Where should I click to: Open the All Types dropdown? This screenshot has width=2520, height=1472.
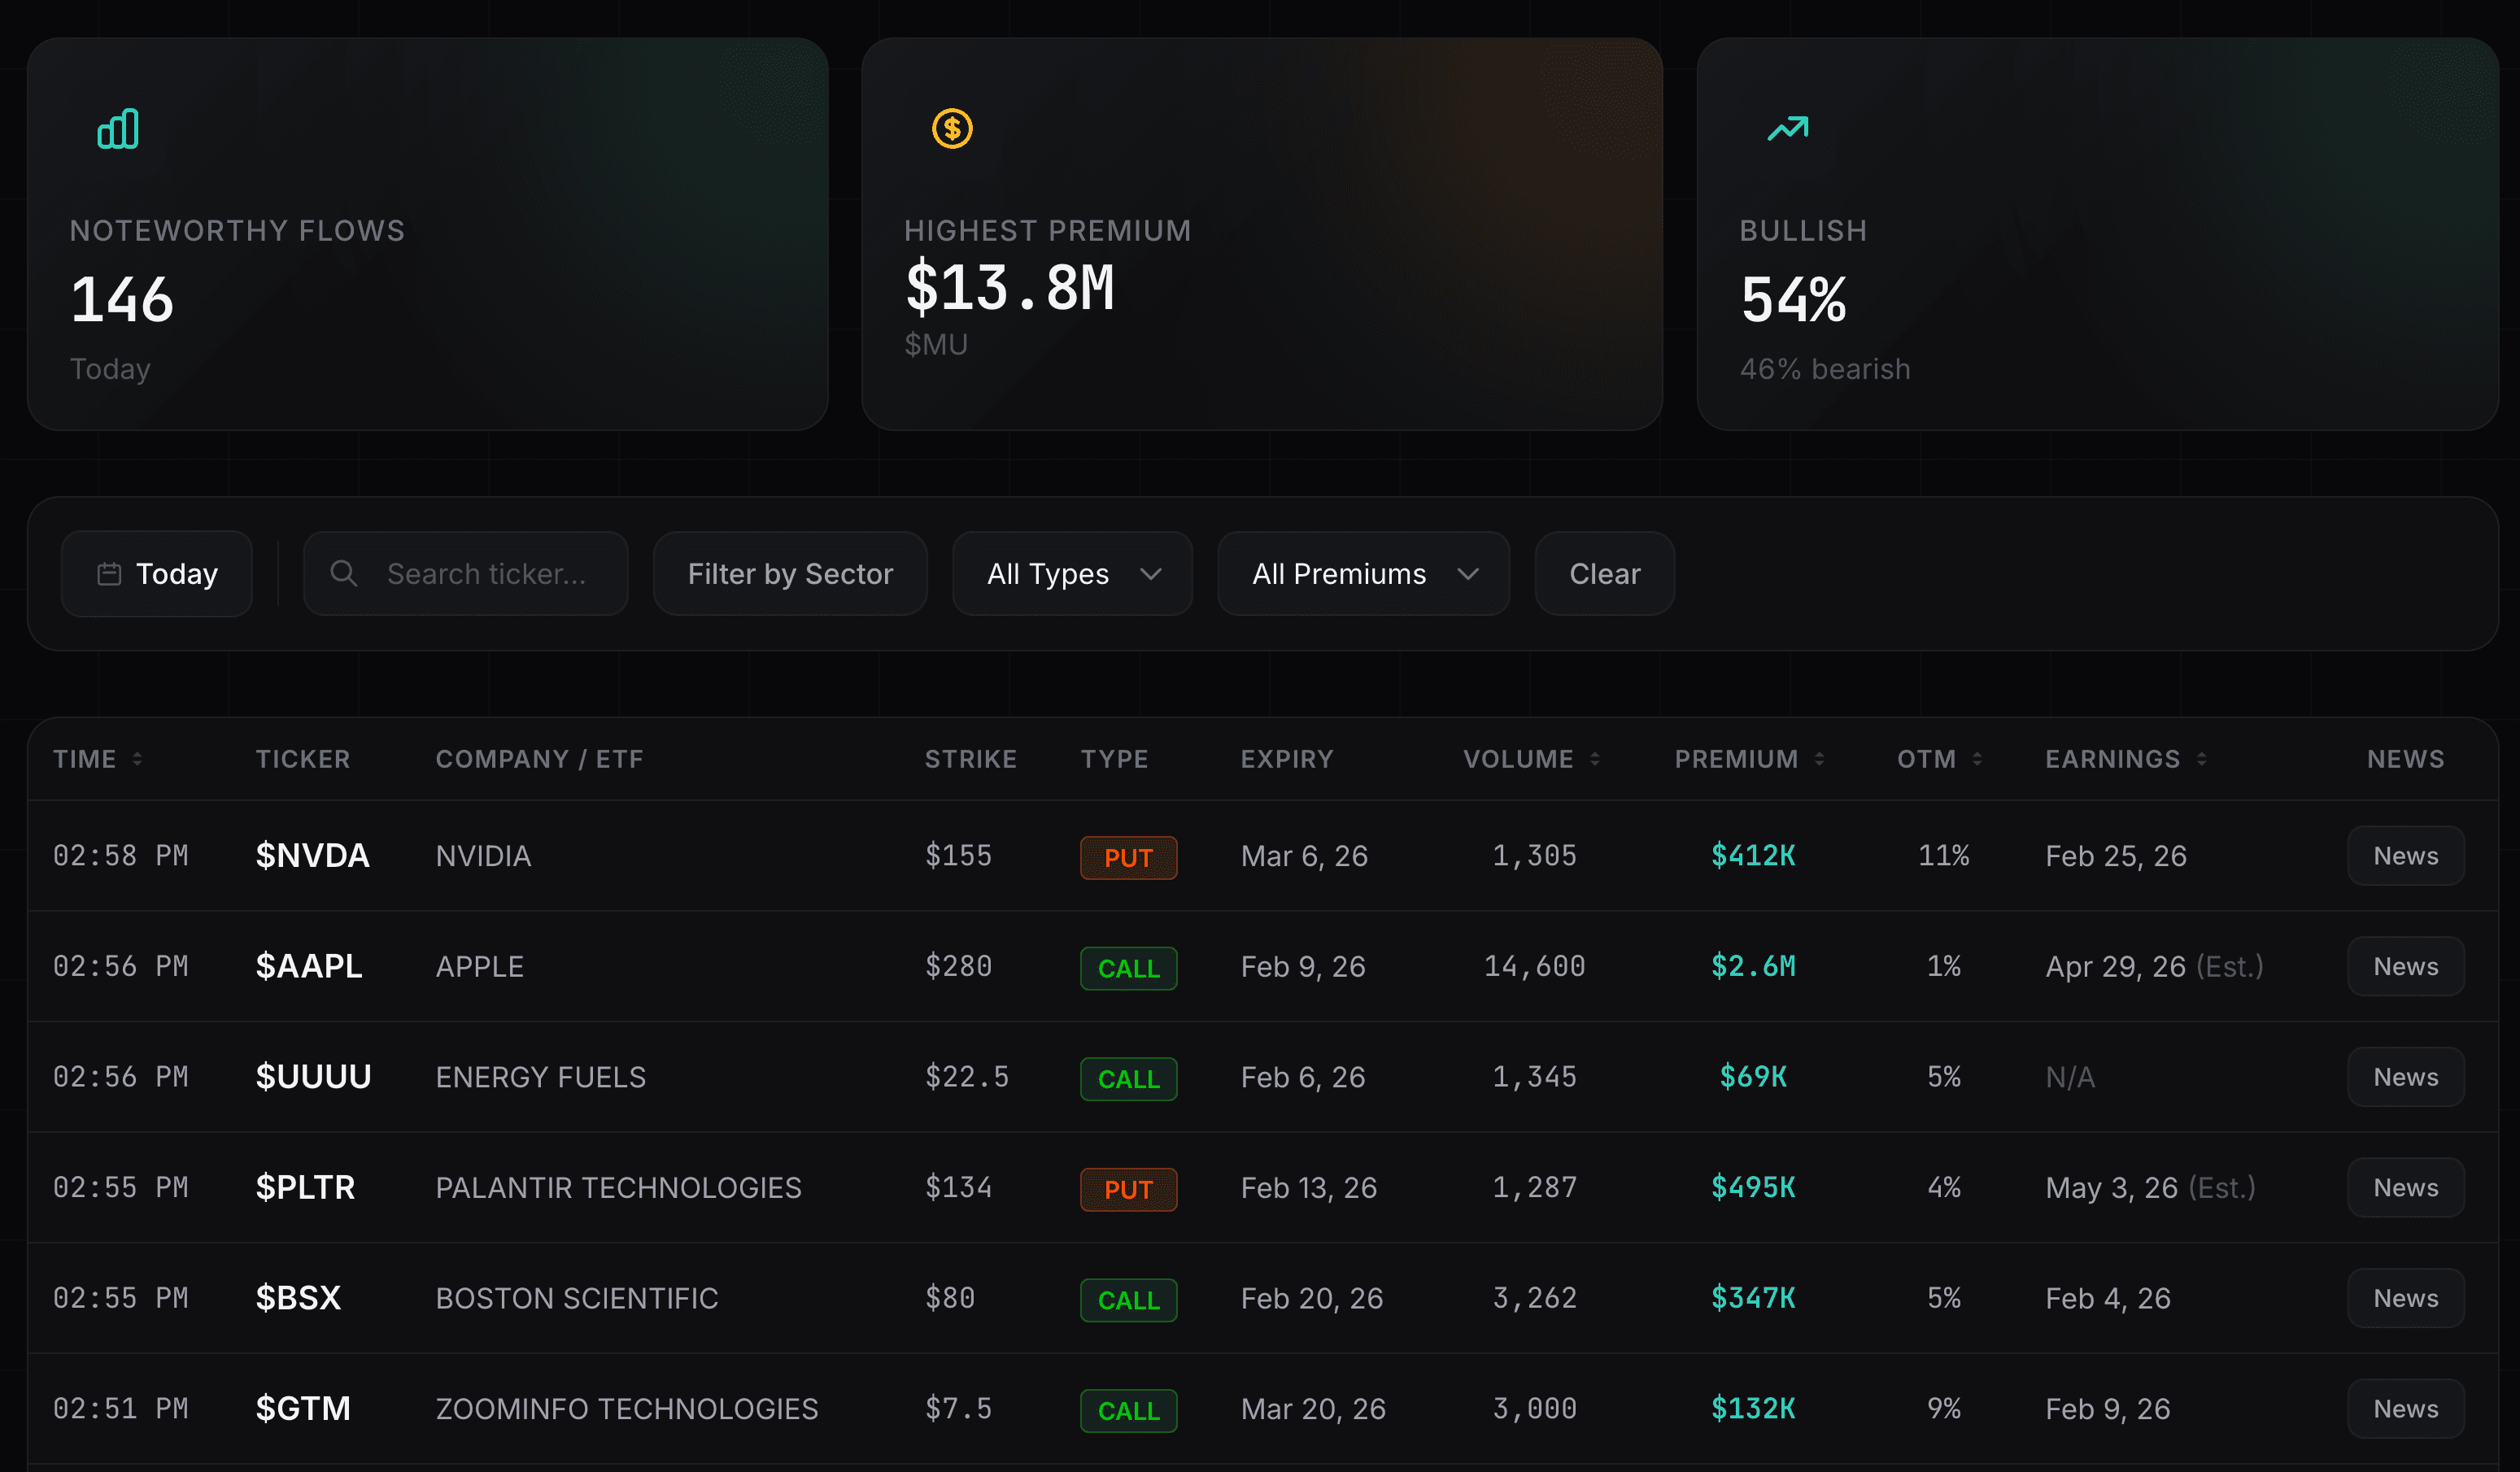pyautogui.click(x=1072, y=573)
